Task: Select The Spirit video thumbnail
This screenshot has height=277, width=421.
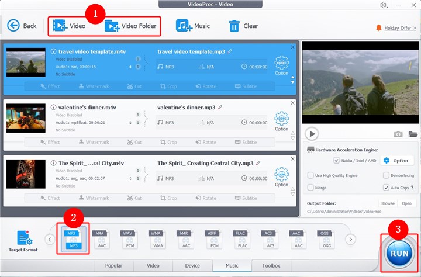Action: (x=26, y=174)
